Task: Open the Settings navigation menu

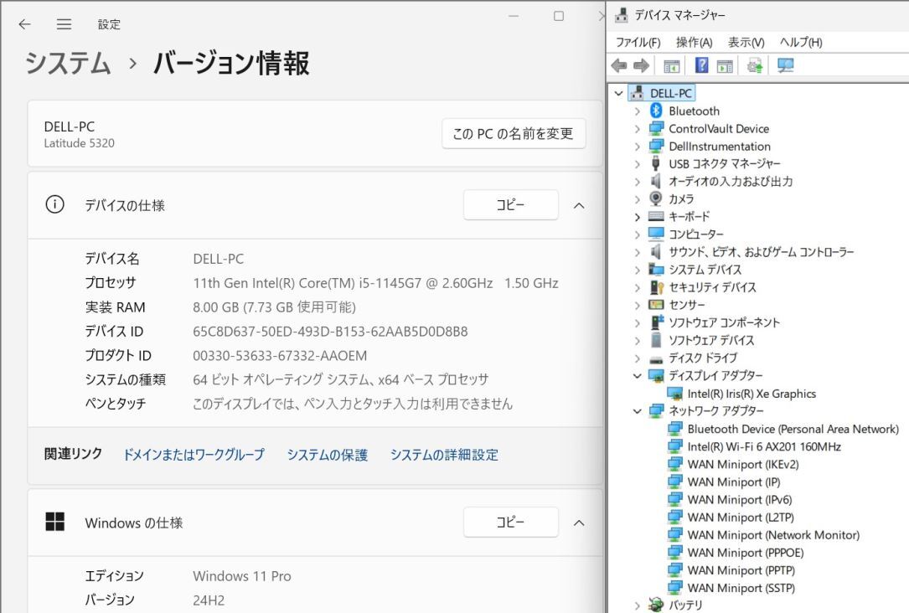Action: point(64,24)
